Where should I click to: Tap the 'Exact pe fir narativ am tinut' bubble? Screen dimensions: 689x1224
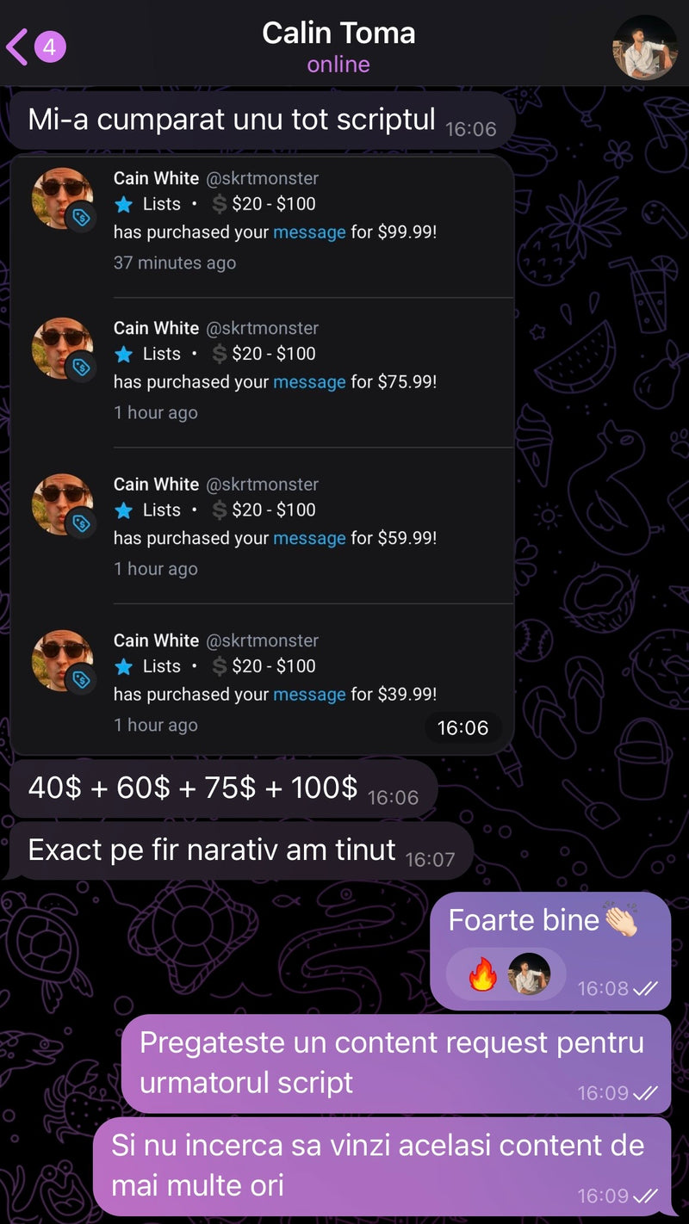[241, 851]
